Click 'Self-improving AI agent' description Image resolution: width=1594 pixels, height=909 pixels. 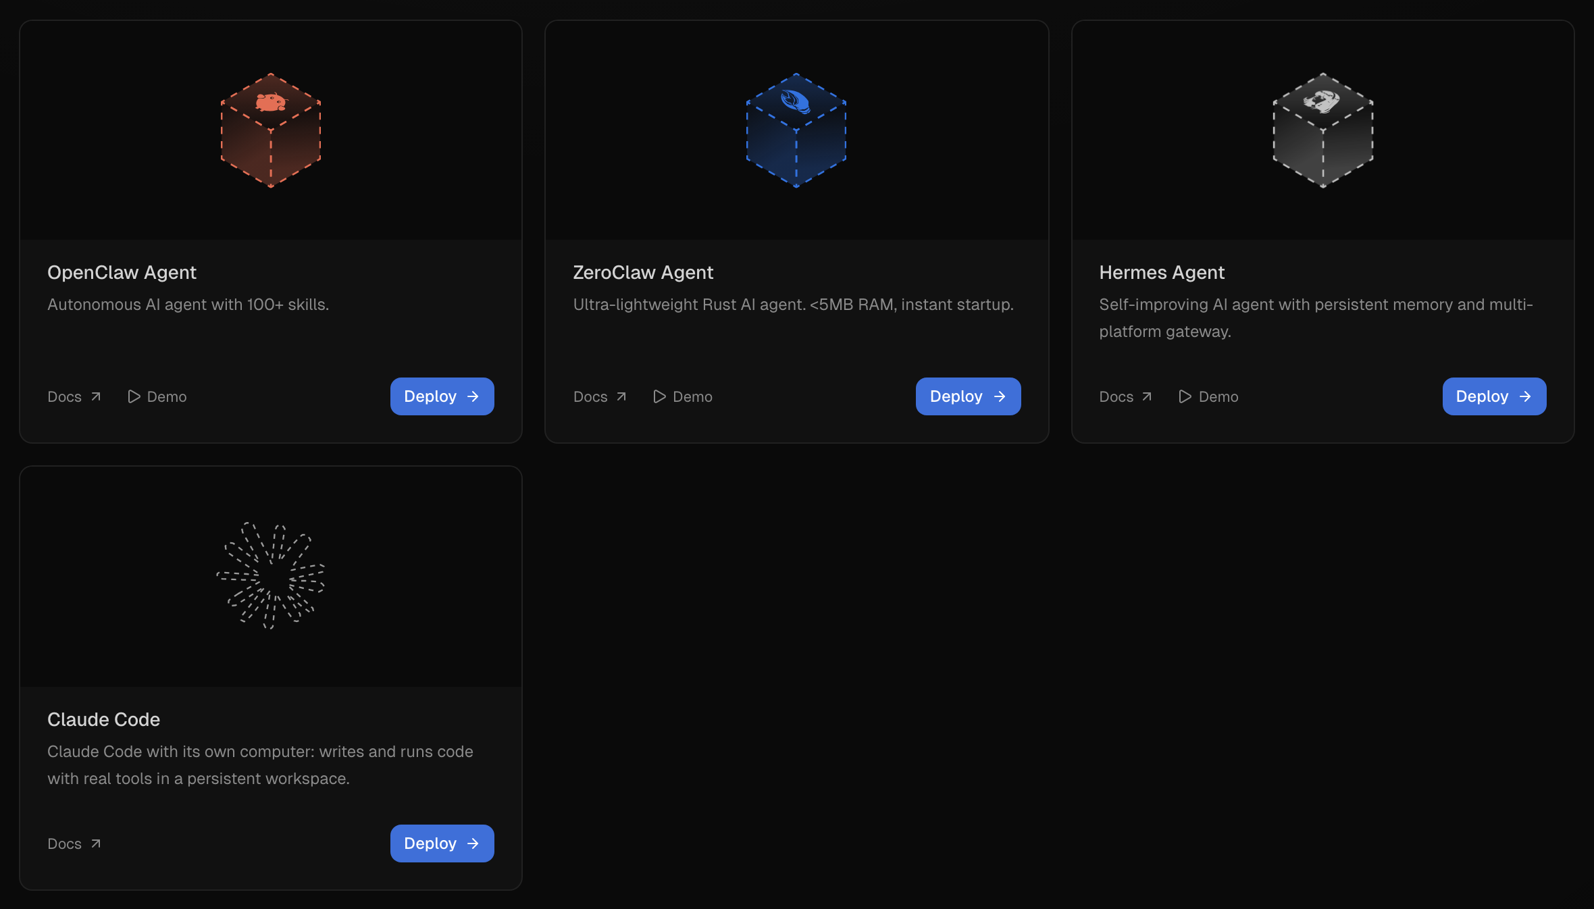pos(1316,318)
